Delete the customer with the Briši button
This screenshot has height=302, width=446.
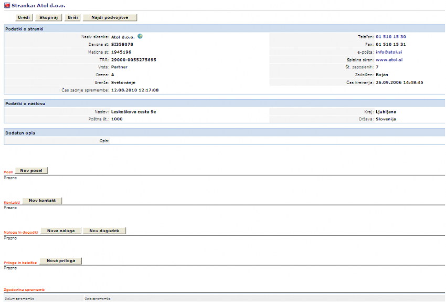(72, 17)
